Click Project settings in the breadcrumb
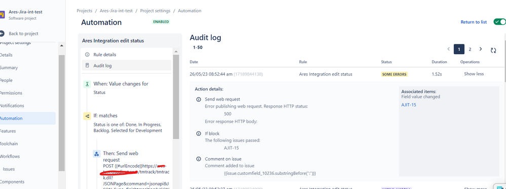This screenshot has height=189, width=506. tap(155, 11)
